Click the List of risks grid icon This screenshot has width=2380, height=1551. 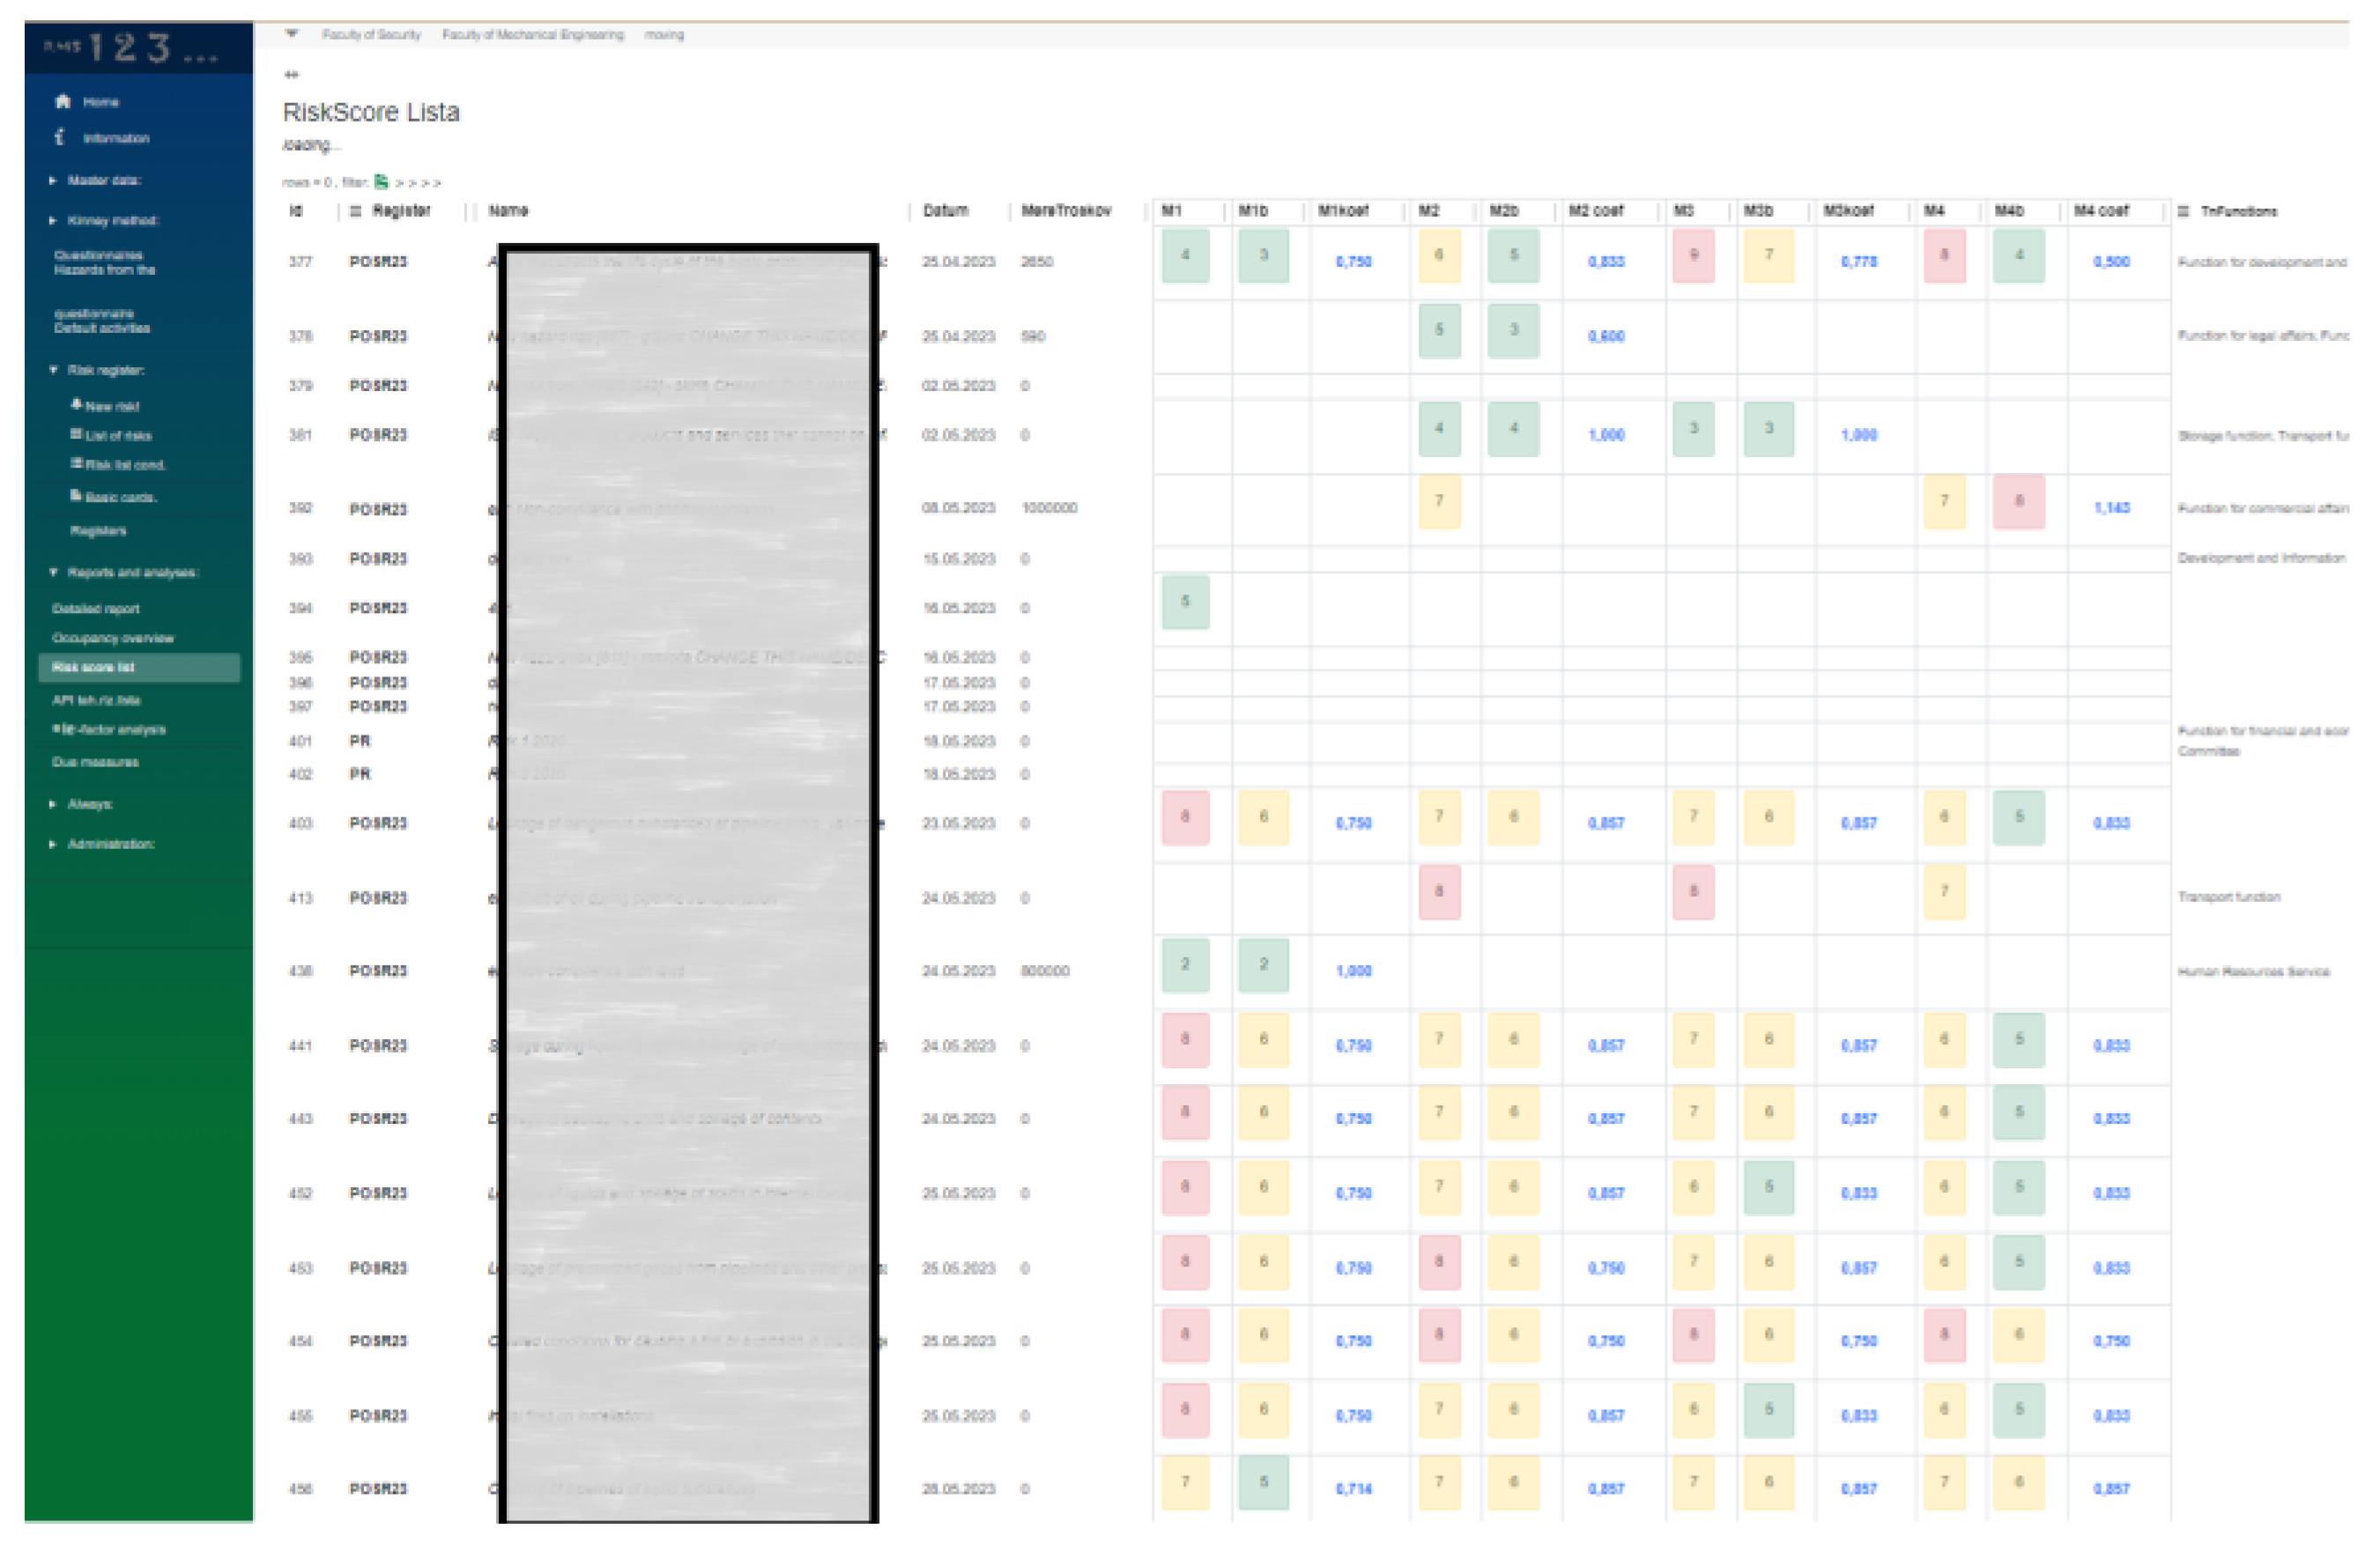tap(76, 433)
